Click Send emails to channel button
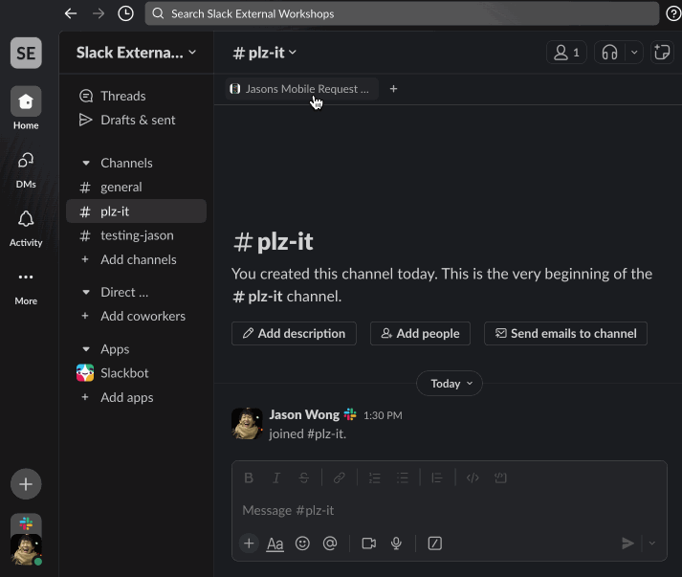Screen dimensions: 682x577 pos(565,333)
